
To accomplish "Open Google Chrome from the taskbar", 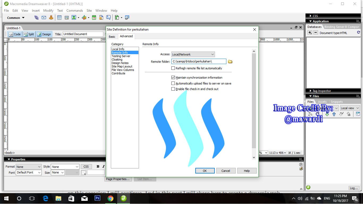I will coord(111,198).
